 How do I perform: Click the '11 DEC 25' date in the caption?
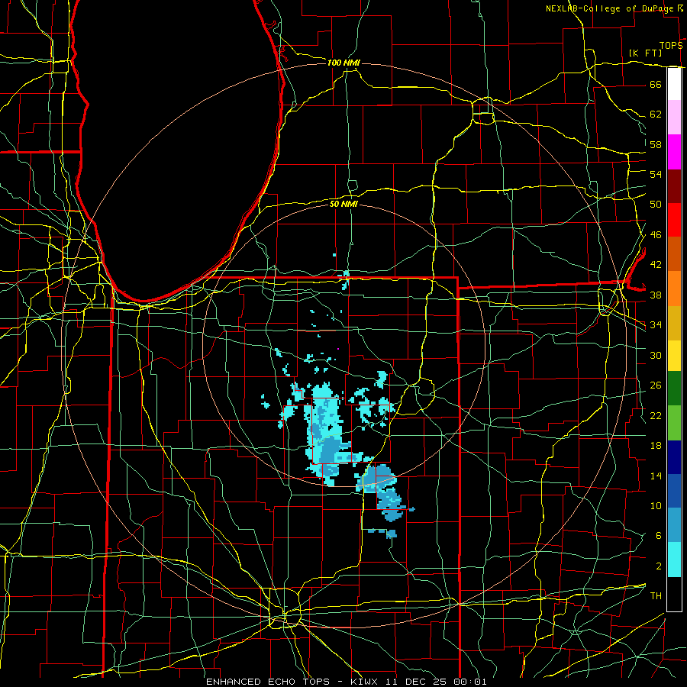click(x=416, y=682)
